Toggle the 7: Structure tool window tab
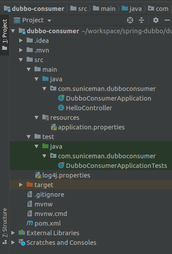Screen dimensions: 172x254 4,226
